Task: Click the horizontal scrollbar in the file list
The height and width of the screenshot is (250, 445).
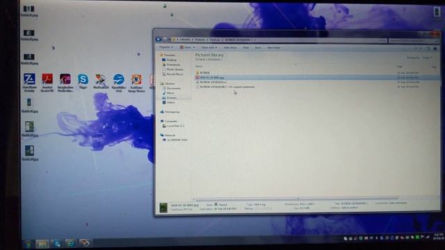Action: tap(297, 199)
